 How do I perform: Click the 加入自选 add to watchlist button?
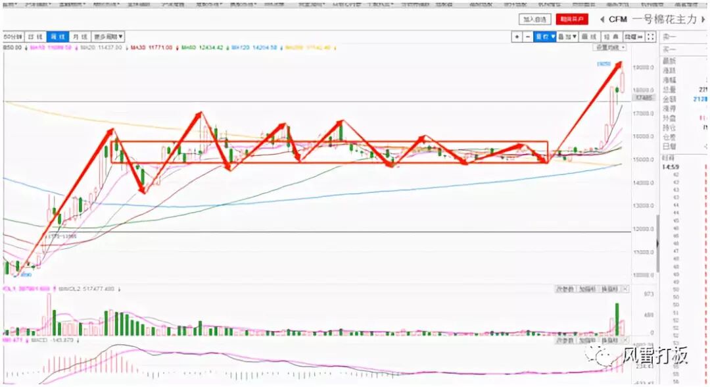pos(534,20)
